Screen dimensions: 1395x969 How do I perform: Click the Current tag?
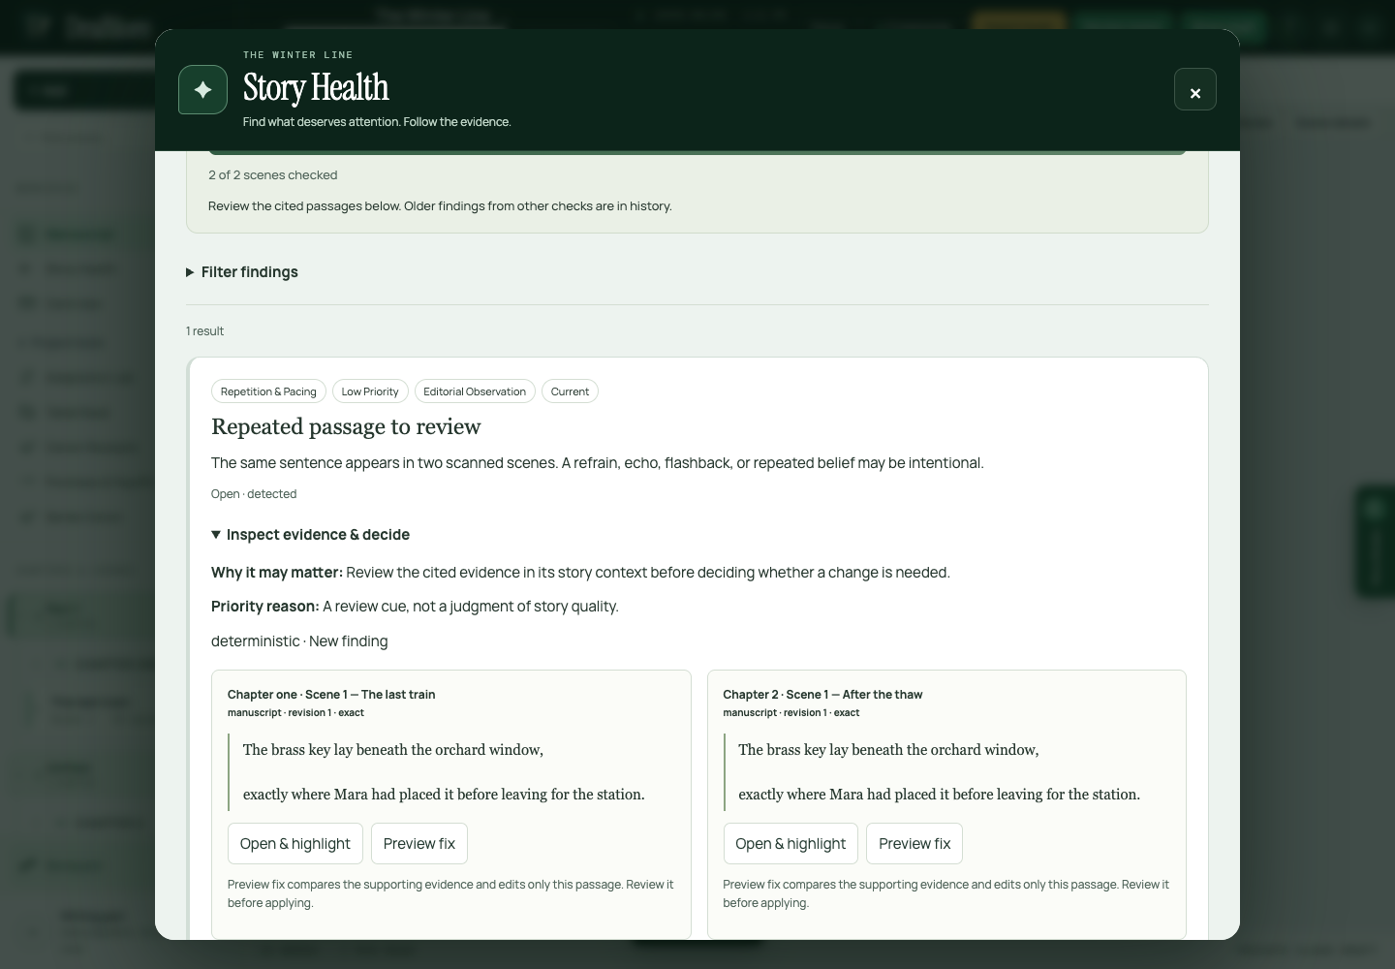click(570, 391)
